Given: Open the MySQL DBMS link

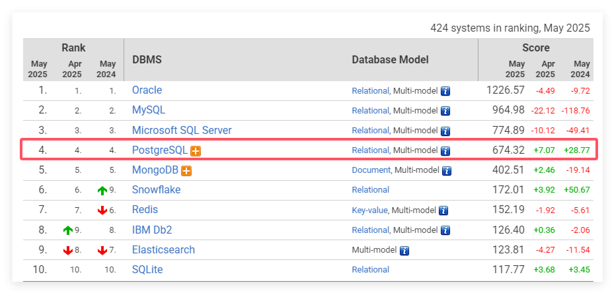Looking at the screenshot, I should [x=149, y=110].
